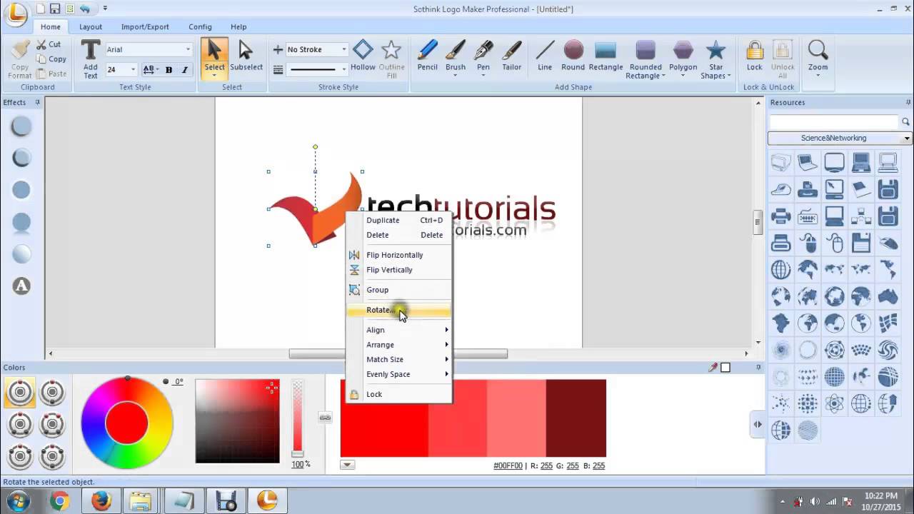Adjust the red opacity vertical slider
This screenshot has width=914, height=514.
coord(298,418)
